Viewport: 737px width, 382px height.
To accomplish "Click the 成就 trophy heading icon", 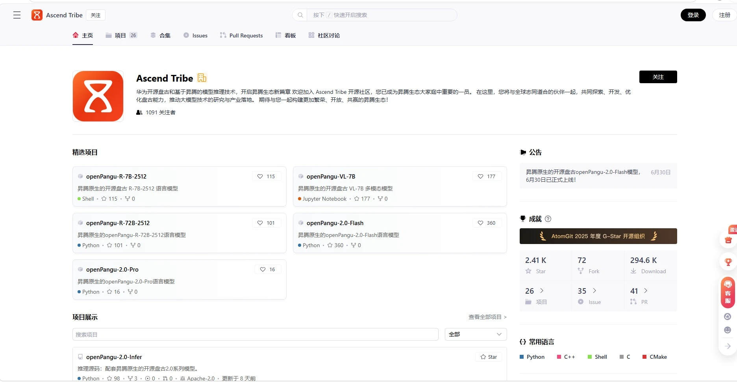I will pyautogui.click(x=523, y=219).
